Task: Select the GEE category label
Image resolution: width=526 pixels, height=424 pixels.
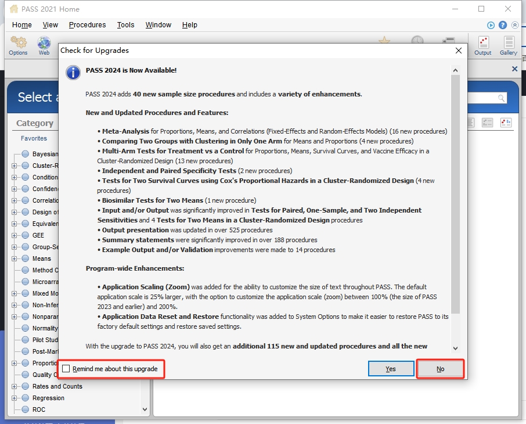Action: click(38, 235)
